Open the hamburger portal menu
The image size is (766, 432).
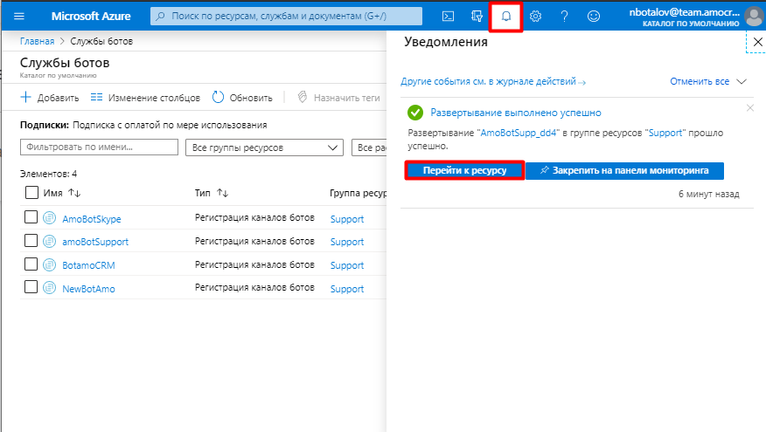click(19, 16)
